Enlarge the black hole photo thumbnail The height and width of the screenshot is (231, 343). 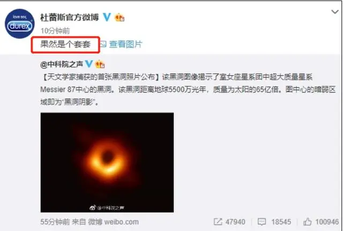coord(107,162)
